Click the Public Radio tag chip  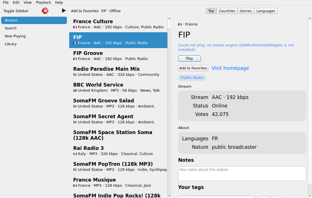tap(192, 78)
